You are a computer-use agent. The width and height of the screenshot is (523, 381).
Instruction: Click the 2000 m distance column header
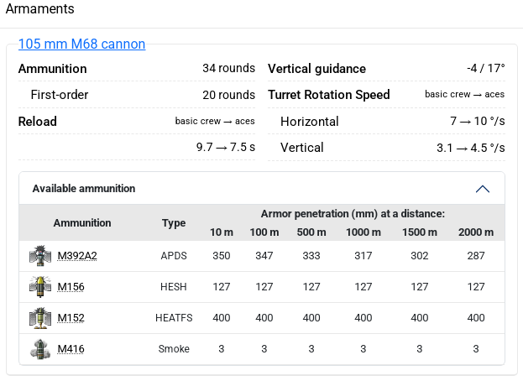[476, 232]
